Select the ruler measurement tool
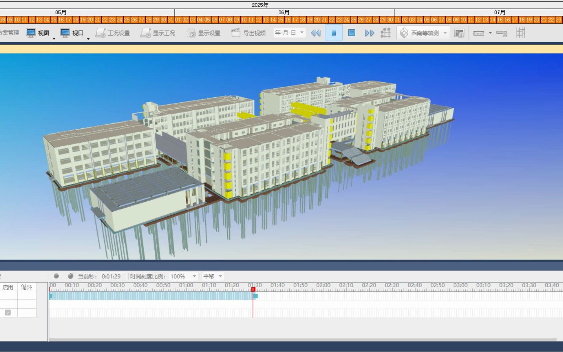The width and height of the screenshot is (563, 352). 479,33
